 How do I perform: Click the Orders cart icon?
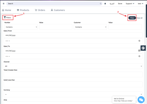click(36, 10)
